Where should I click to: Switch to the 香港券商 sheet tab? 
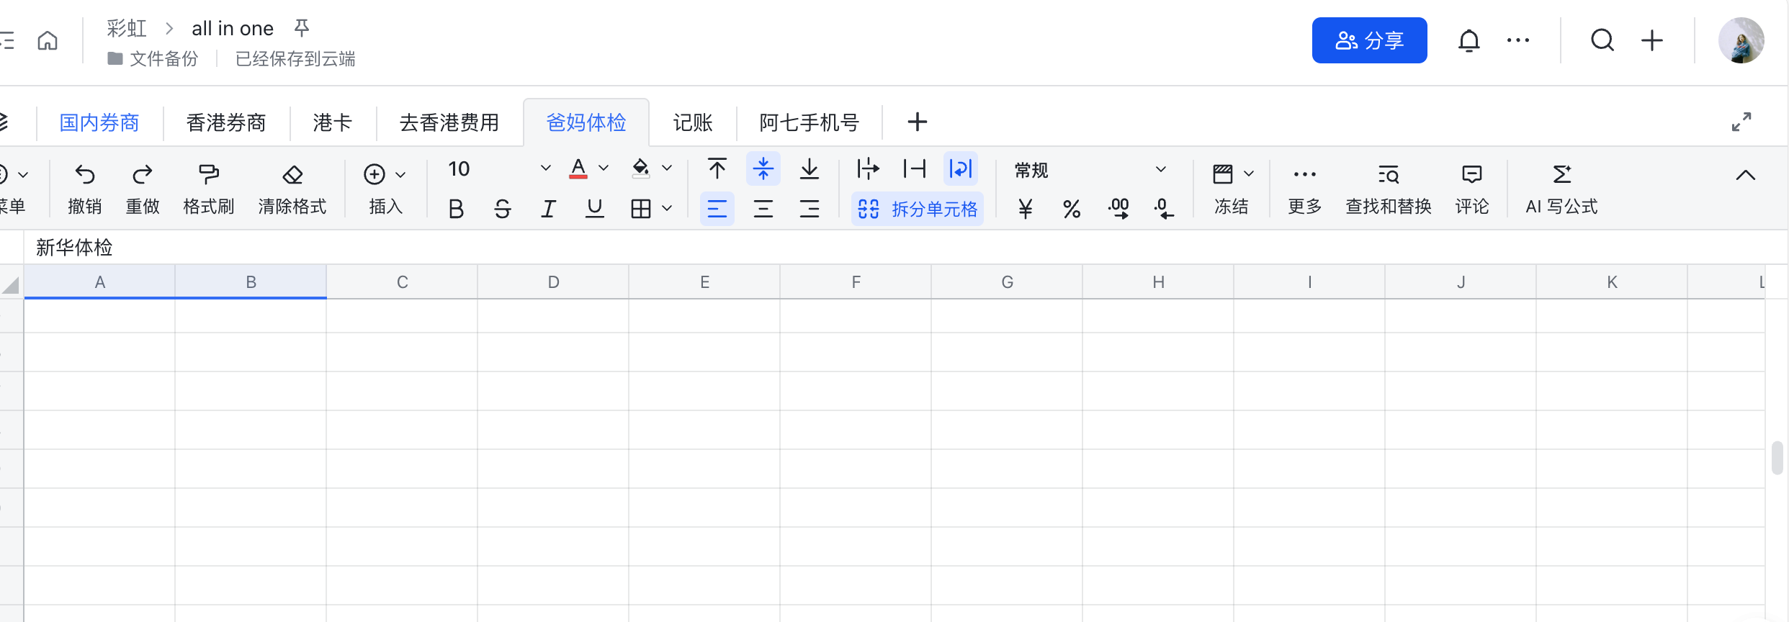(226, 122)
